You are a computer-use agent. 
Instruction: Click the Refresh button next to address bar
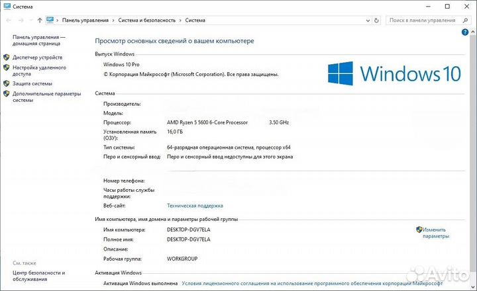pyautogui.click(x=378, y=21)
